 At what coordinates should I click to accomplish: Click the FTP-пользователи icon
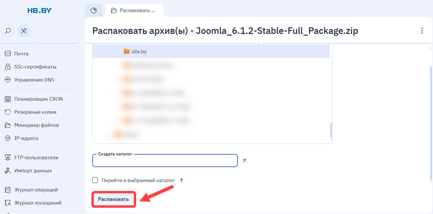coord(8,157)
